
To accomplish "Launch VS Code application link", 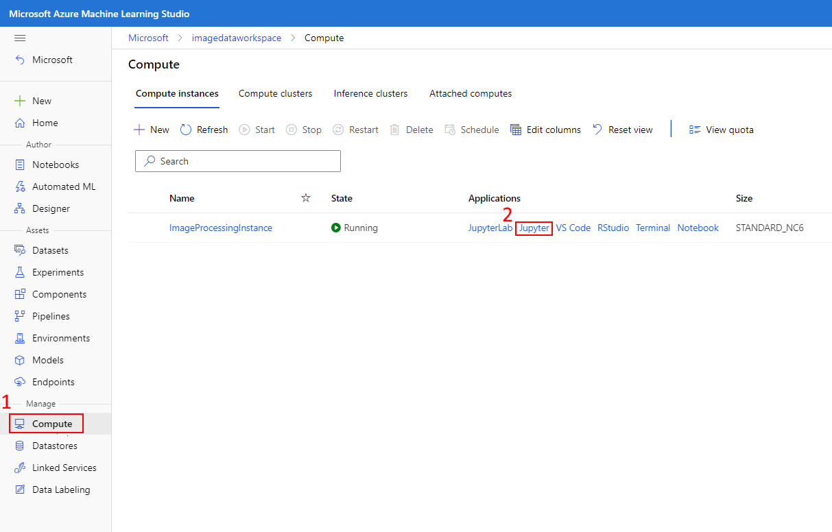I will click(573, 228).
